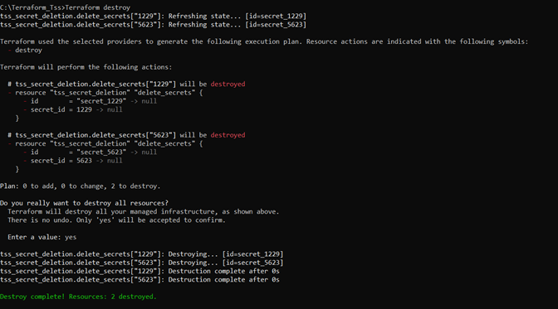Click the first 'Refreshing state...' line for 1229

click(153, 16)
